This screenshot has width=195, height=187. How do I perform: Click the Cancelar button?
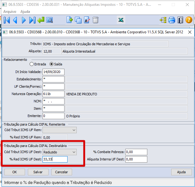(61, 172)
